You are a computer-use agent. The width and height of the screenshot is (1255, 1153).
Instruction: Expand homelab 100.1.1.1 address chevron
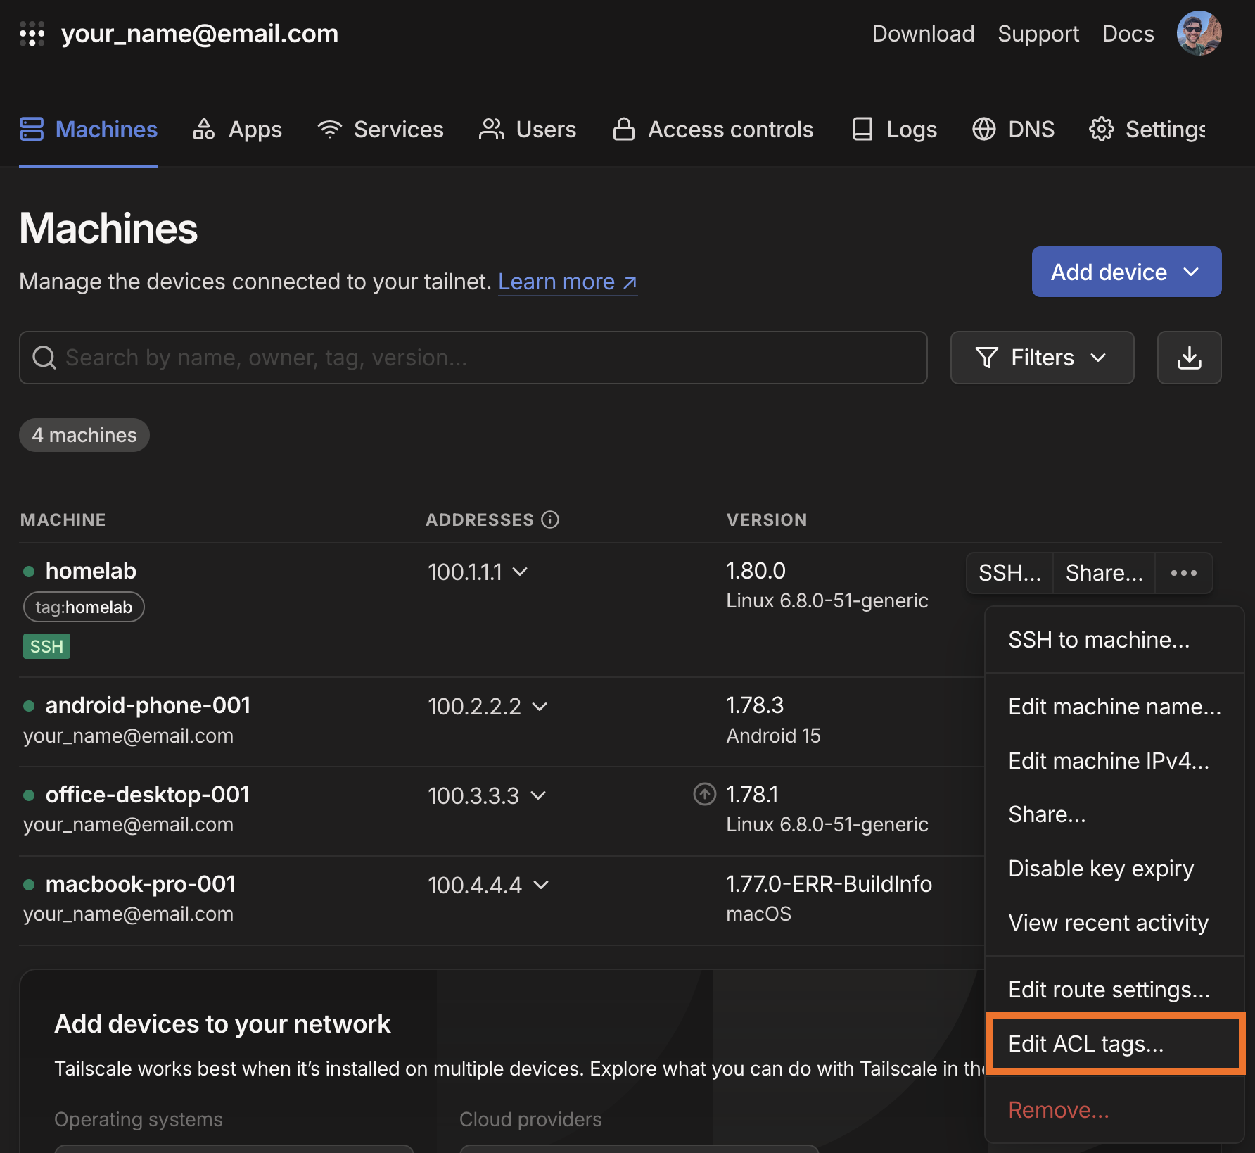520,572
